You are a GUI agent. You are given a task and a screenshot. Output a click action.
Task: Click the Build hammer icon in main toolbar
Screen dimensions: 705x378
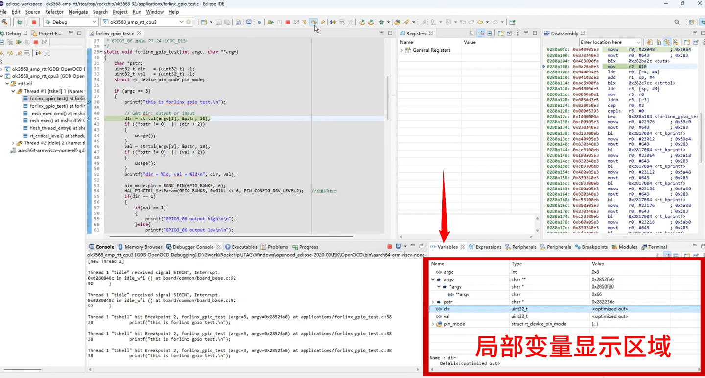tap(5, 22)
